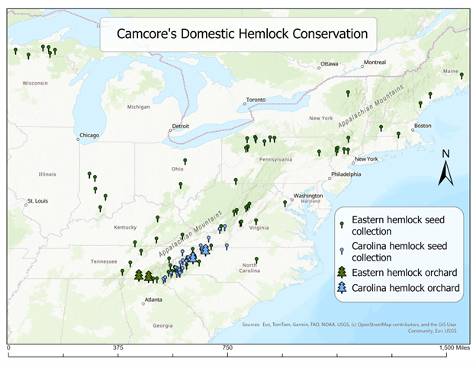Click the "New York" city label

point(366,159)
